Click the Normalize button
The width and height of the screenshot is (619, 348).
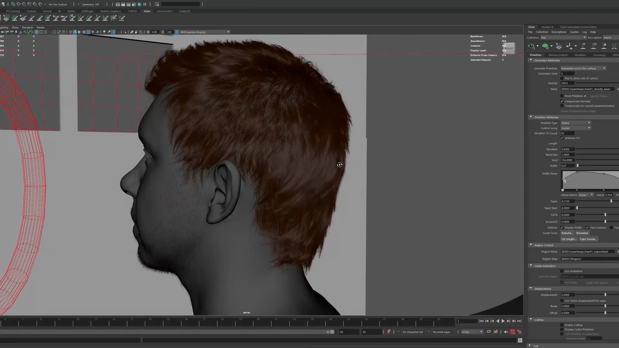tap(582, 233)
